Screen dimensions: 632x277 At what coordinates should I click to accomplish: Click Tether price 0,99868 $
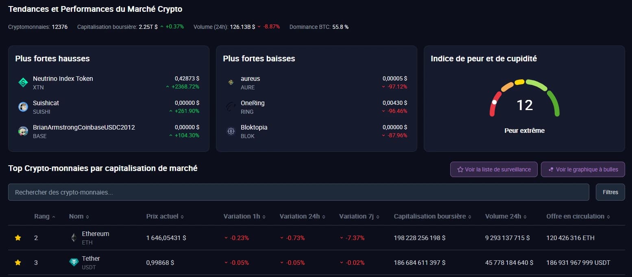(x=160, y=262)
